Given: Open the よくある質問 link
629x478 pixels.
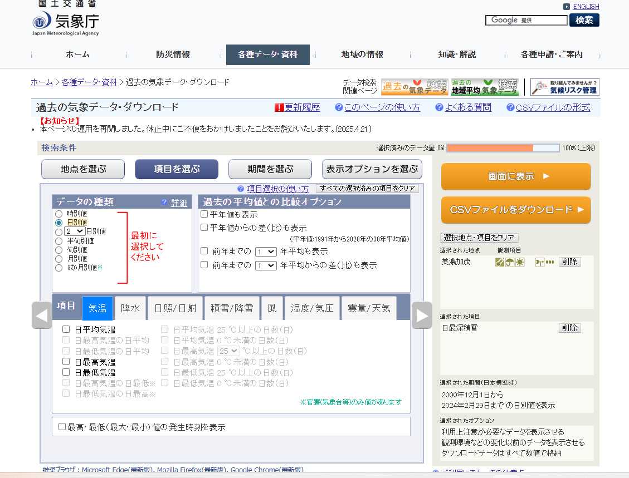Looking at the screenshot, I should pyautogui.click(x=467, y=107).
